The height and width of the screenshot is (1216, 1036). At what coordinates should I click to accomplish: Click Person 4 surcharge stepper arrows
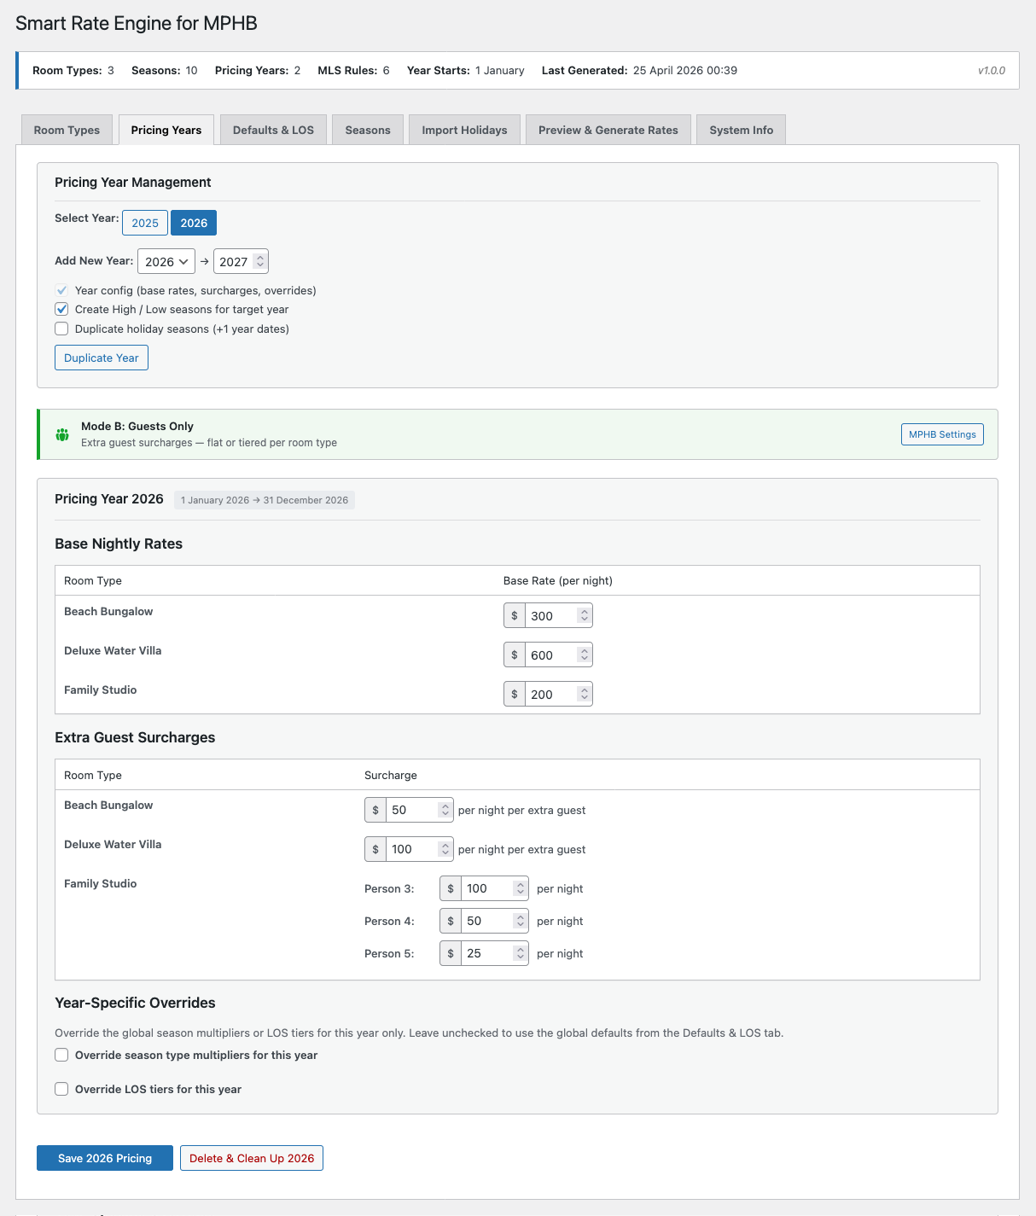[520, 921]
